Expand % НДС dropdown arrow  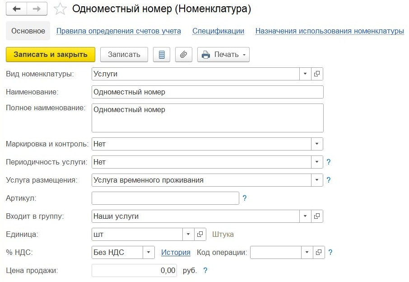coord(149,252)
